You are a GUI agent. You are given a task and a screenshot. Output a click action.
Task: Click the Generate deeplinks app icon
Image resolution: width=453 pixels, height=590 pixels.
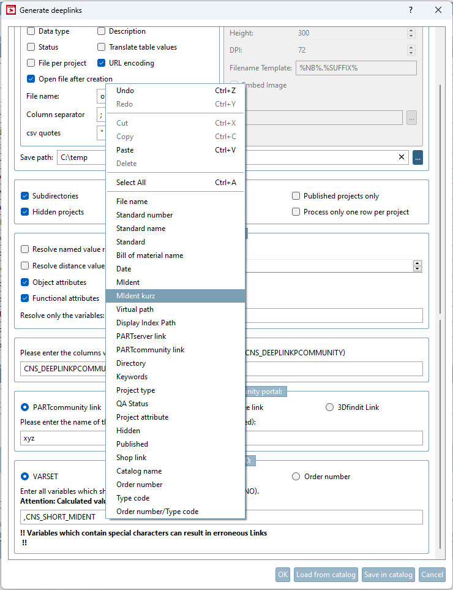pos(10,10)
